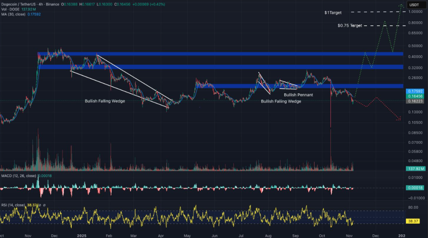Image resolution: width=428 pixels, height=238 pixels.
Task: Click the green 0.16456 current price label
Action: tap(415, 96)
